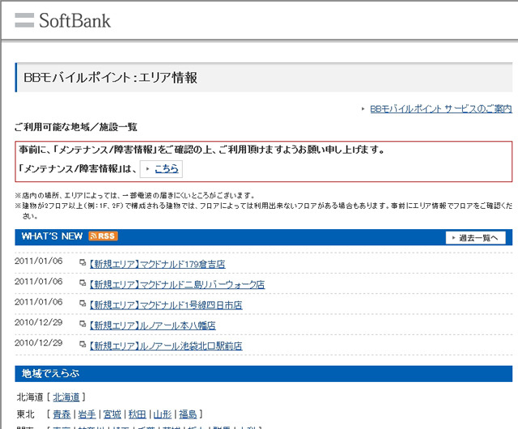The width and height of the screenshot is (518, 429).
Task: Select the 青森 prefecture link
Action: tap(62, 414)
